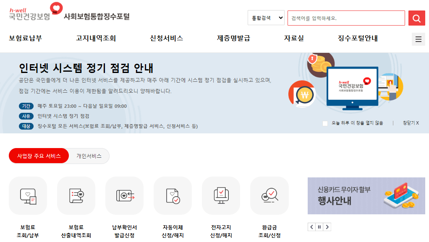Go to previous banner slide arrow
Image resolution: width=429 pixels, height=242 pixels.
311,227
